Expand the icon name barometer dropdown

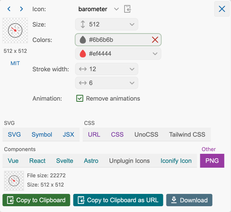point(116,9)
